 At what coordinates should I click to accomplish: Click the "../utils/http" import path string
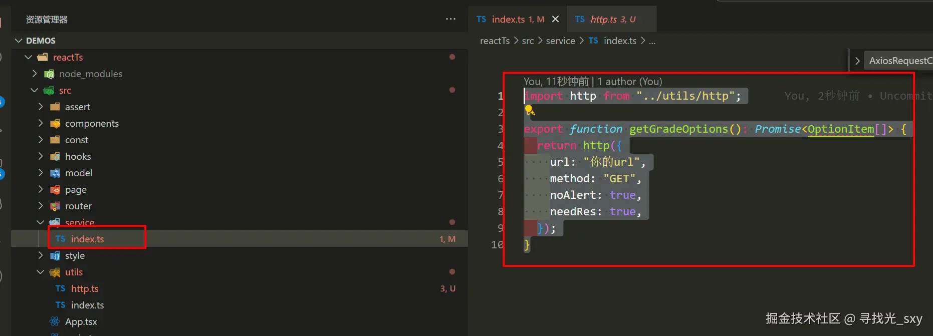pyautogui.click(x=685, y=96)
